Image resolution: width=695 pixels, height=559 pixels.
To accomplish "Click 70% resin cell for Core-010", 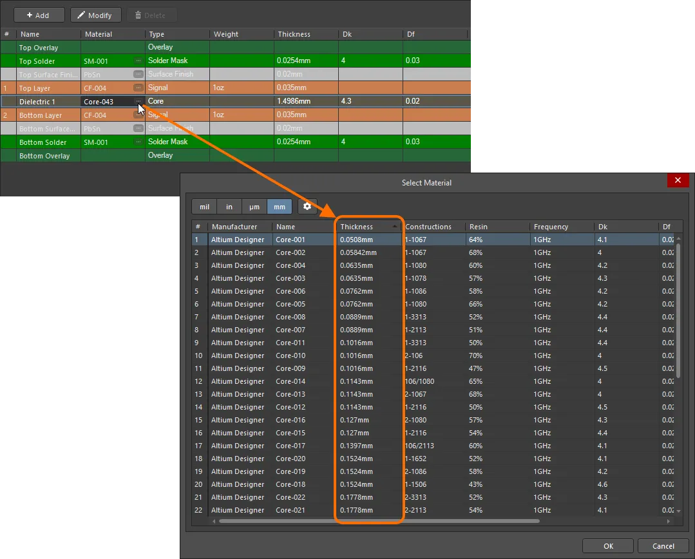I will click(498, 355).
